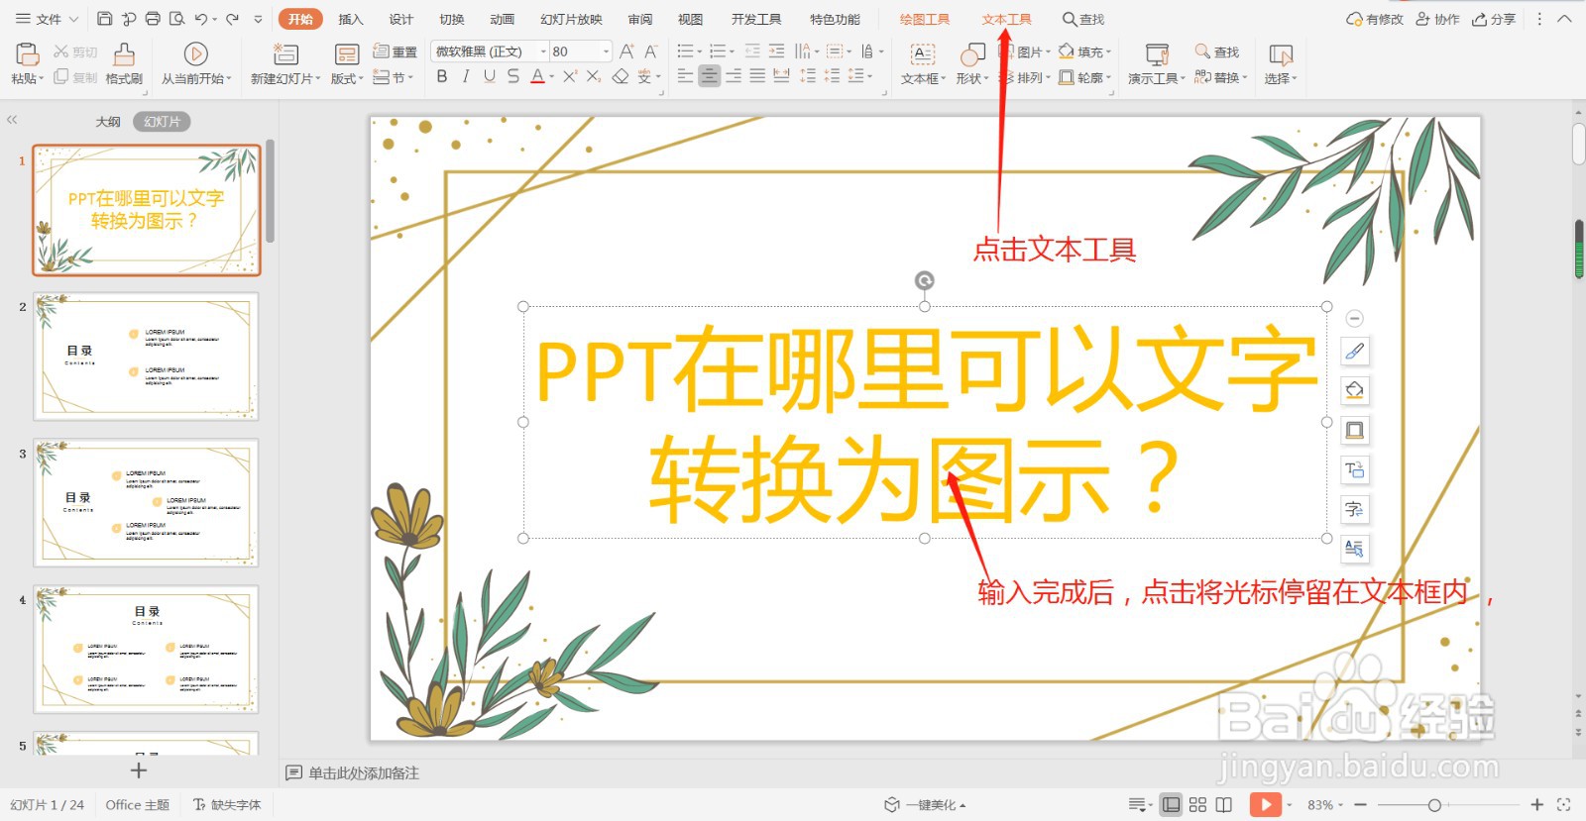Select the Format Painter (格式刷) tool
Screen dimensions: 1586x821
pyautogui.click(x=124, y=64)
